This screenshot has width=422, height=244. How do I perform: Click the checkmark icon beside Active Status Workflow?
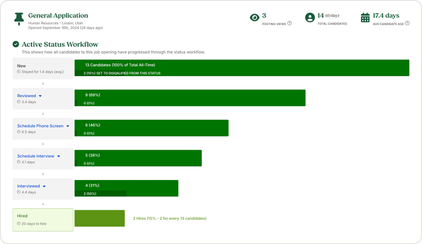tap(16, 44)
